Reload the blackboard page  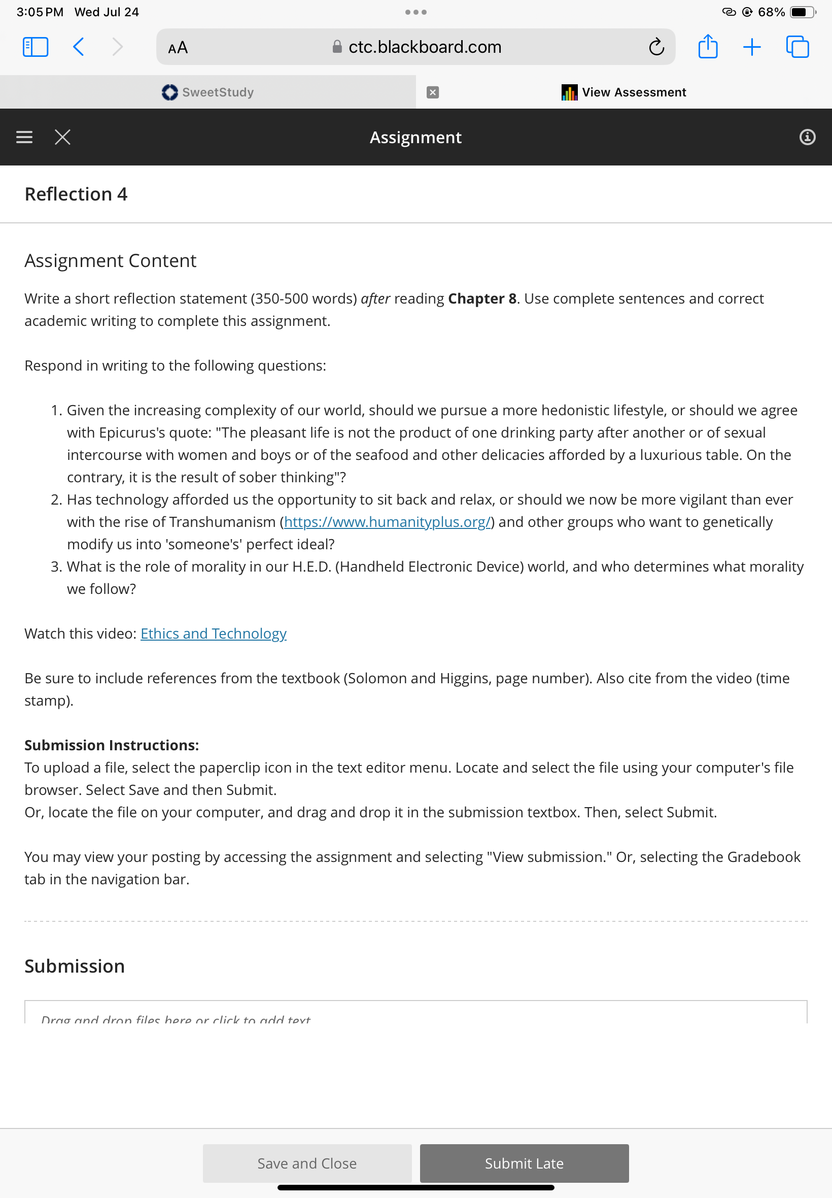click(656, 47)
